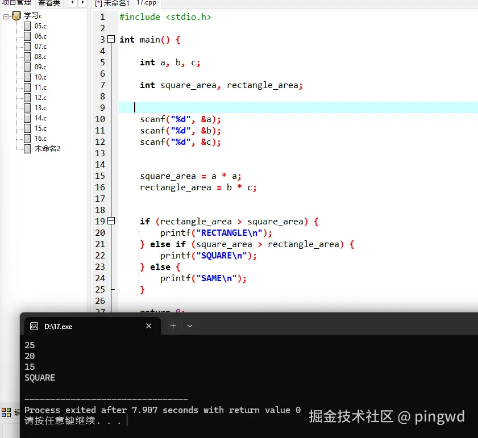Viewport: 478px width, 438px height.
Task: Switch to the 17.cpp editor tab
Action: coord(146,3)
